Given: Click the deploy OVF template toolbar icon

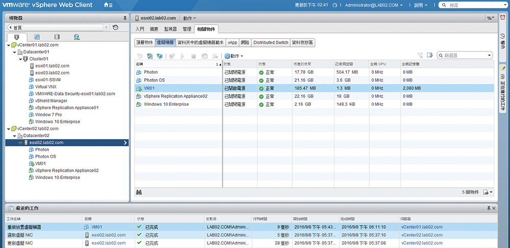Looking at the screenshot, I should (150, 56).
